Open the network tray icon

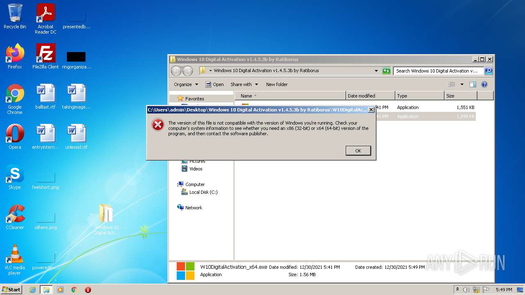click(x=476, y=290)
